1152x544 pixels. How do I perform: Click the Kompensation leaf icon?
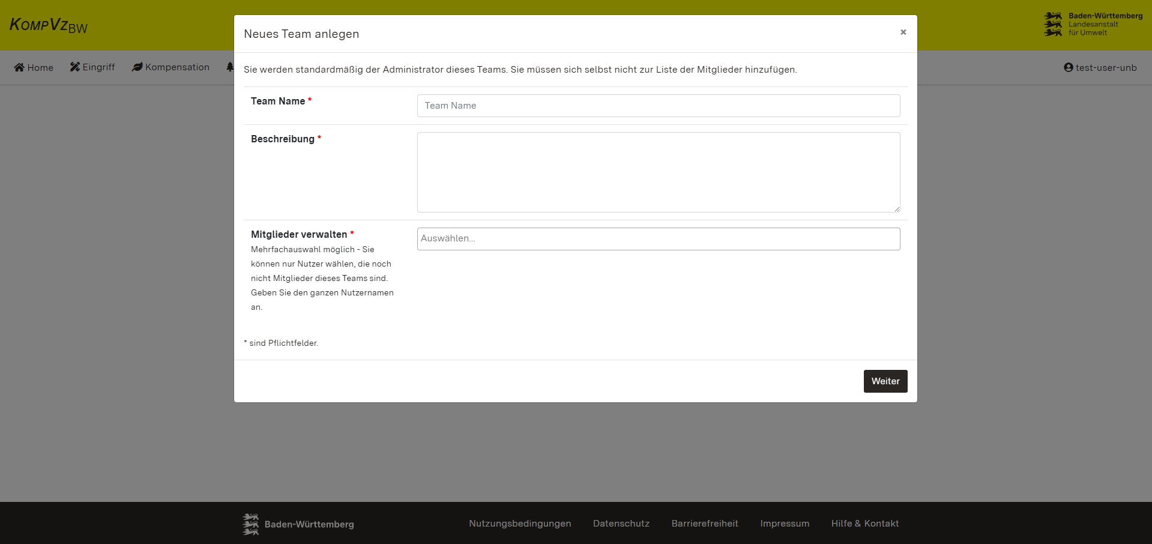137,67
